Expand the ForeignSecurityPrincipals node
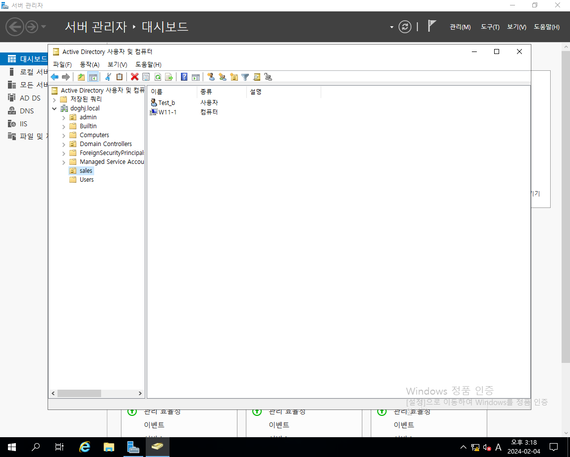The width and height of the screenshot is (570, 457). tap(64, 153)
